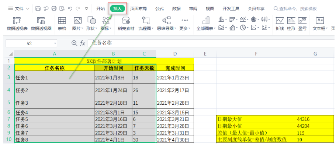Click the Save icon in quick access
The width and height of the screenshot is (336, 144).
tap(38, 8)
